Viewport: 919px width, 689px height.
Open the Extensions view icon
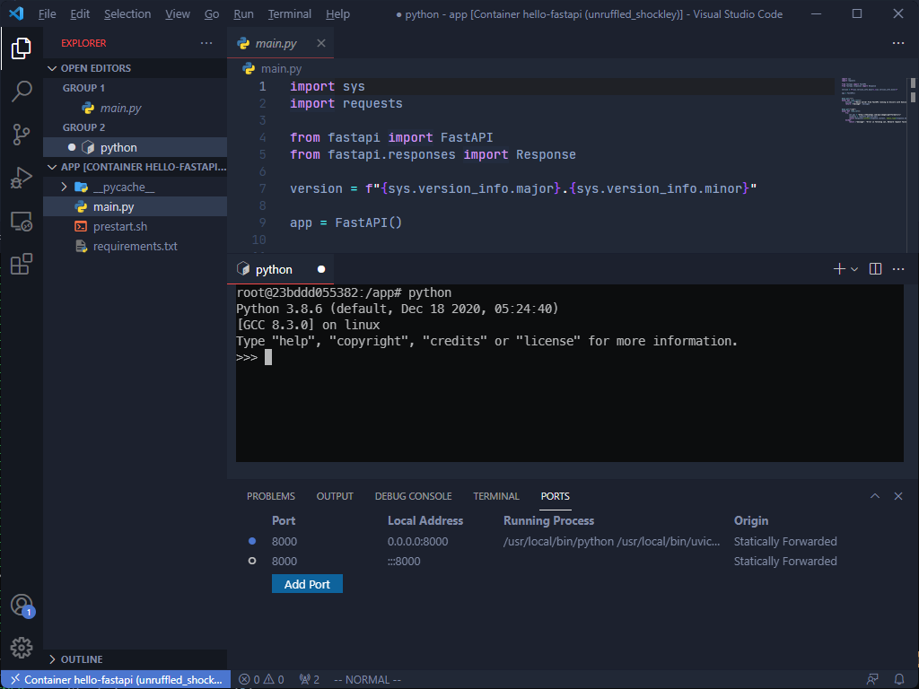22,264
